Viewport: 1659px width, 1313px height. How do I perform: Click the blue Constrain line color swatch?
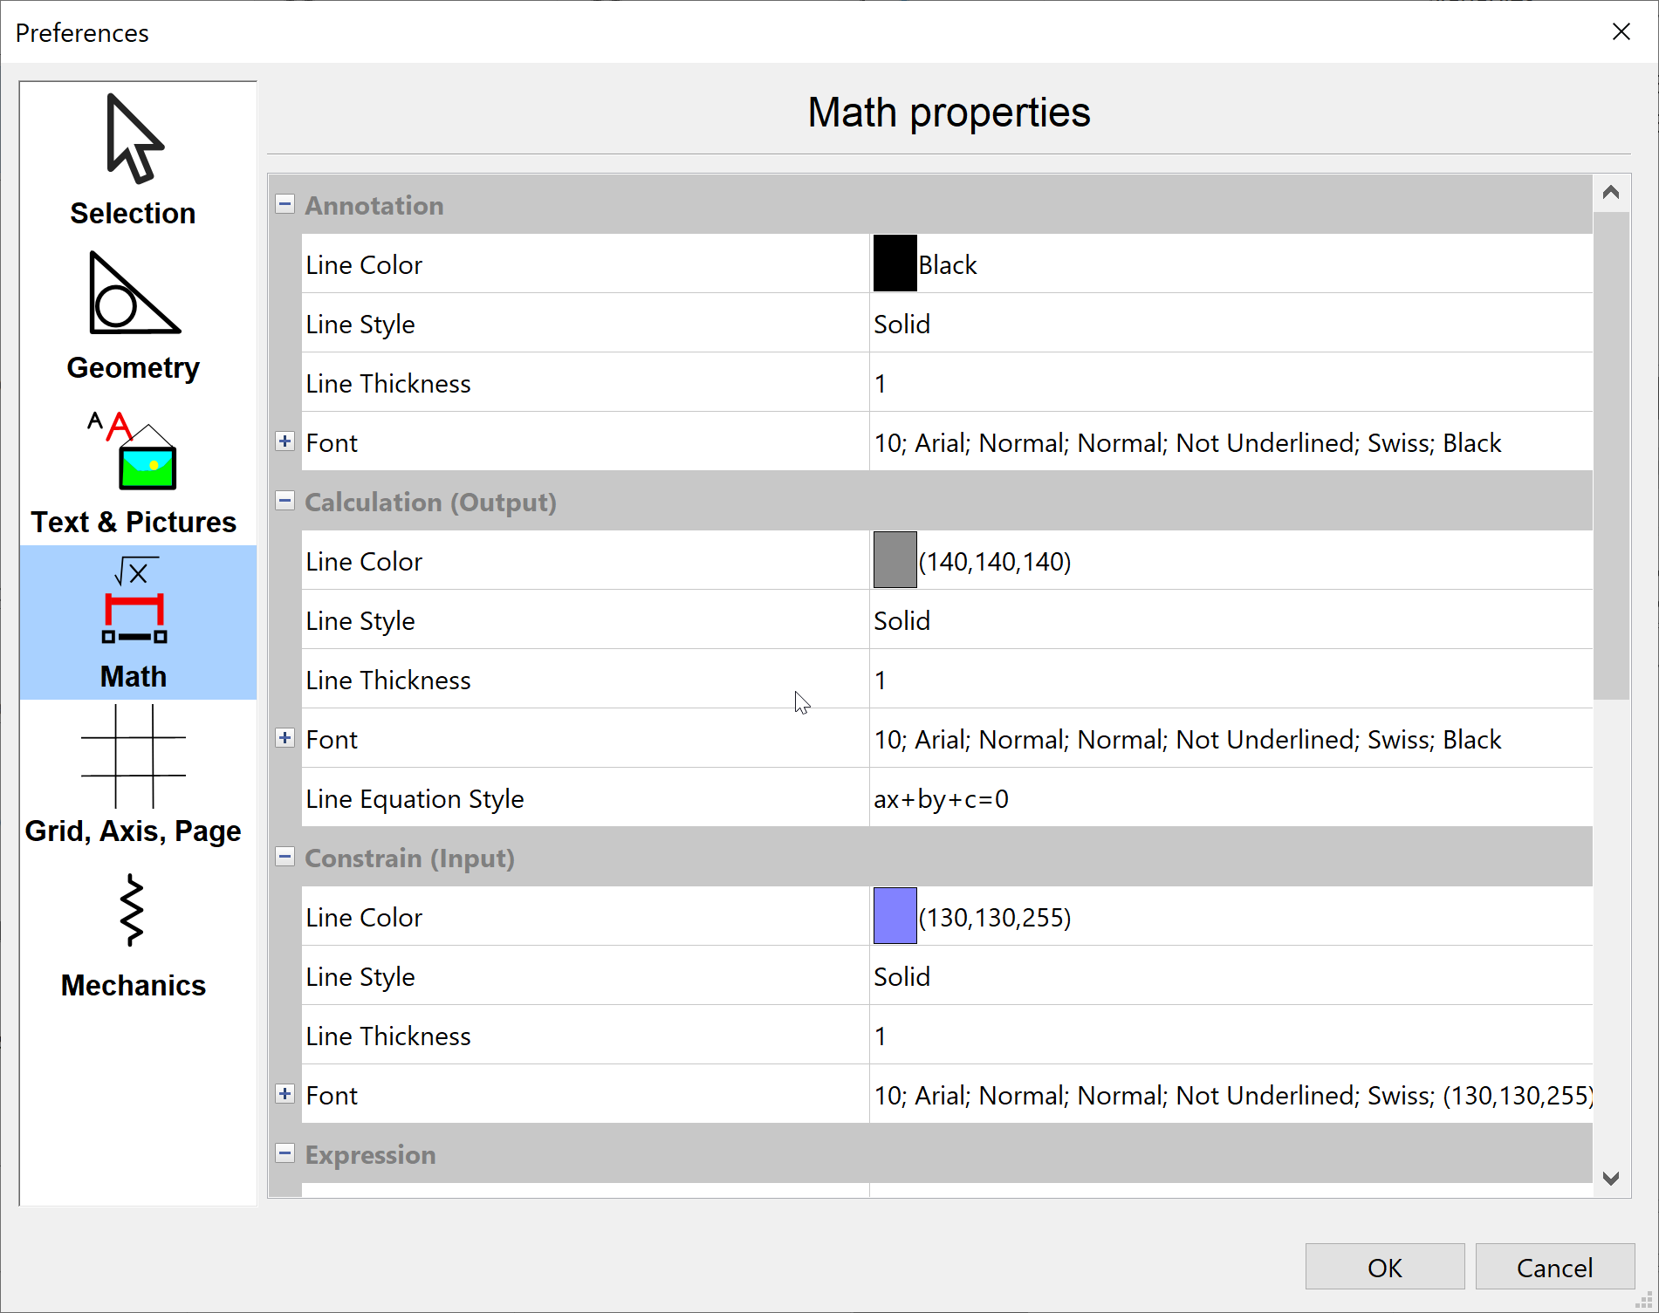tap(895, 916)
